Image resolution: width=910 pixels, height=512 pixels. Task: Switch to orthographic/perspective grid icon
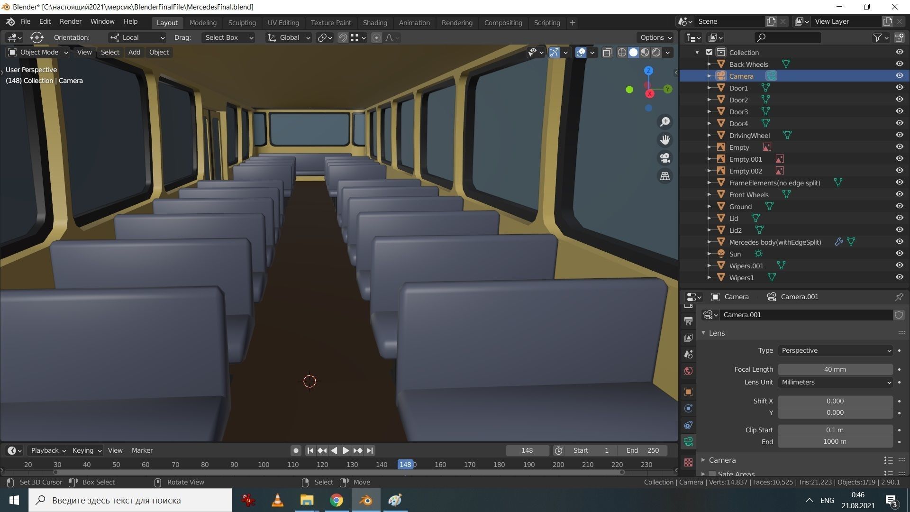coord(665,176)
